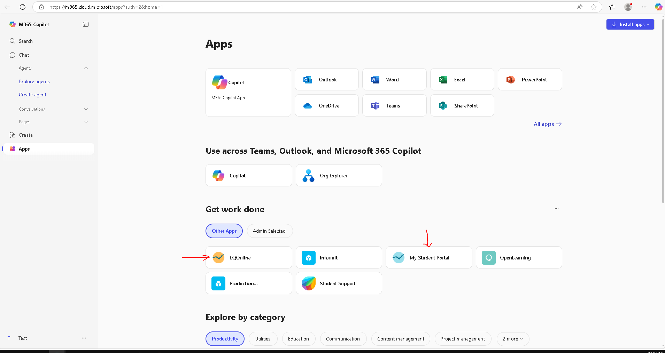Open the Production... app tile
This screenshot has height=353, width=665.
click(x=249, y=283)
